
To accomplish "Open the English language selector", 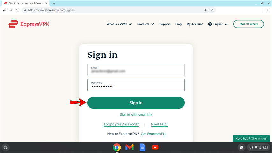I will coord(218,24).
